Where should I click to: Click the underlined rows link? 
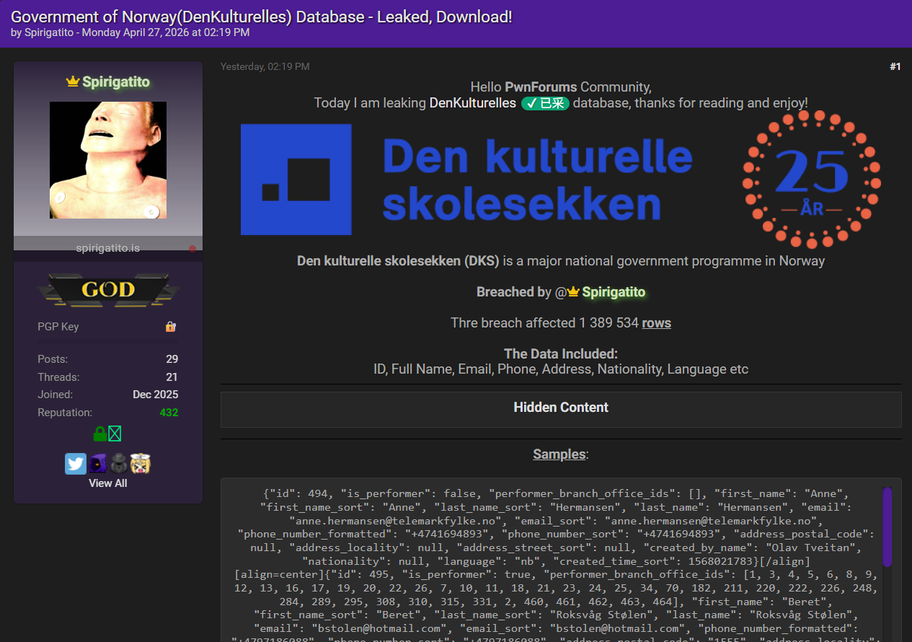pyautogui.click(x=656, y=323)
